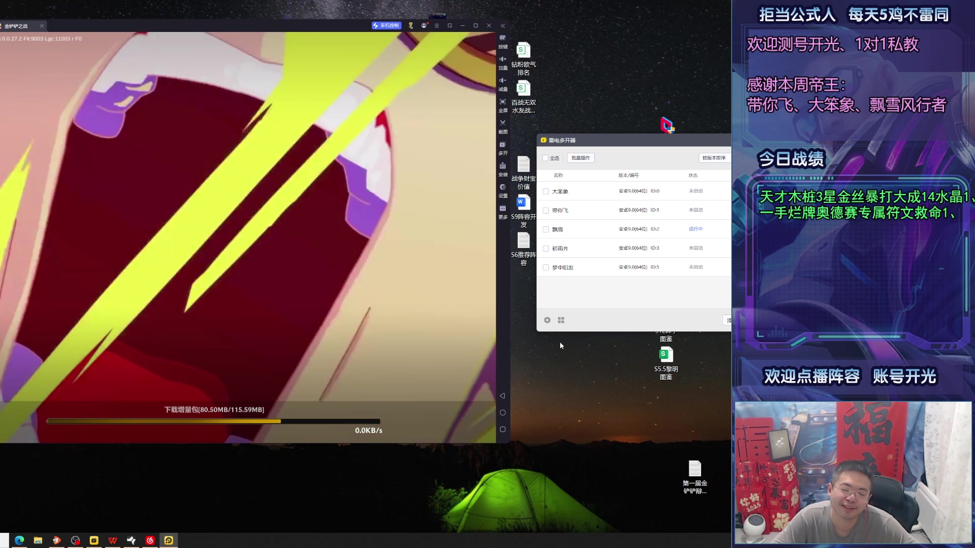Open WPS Office from the taskbar
975x548 pixels.
pyautogui.click(x=113, y=540)
